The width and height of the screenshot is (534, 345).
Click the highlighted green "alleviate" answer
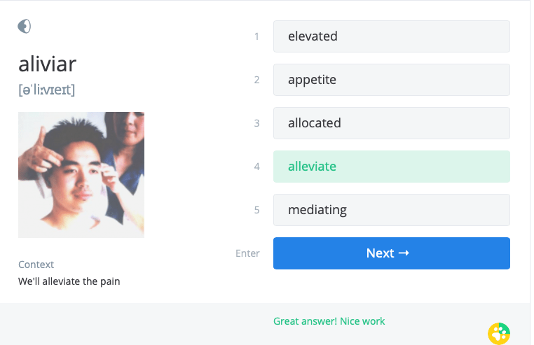pos(391,167)
